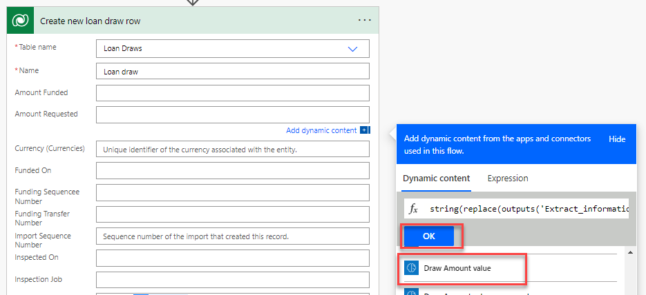
Task: Open the Loan Draws table name combo box
Action: [233, 48]
